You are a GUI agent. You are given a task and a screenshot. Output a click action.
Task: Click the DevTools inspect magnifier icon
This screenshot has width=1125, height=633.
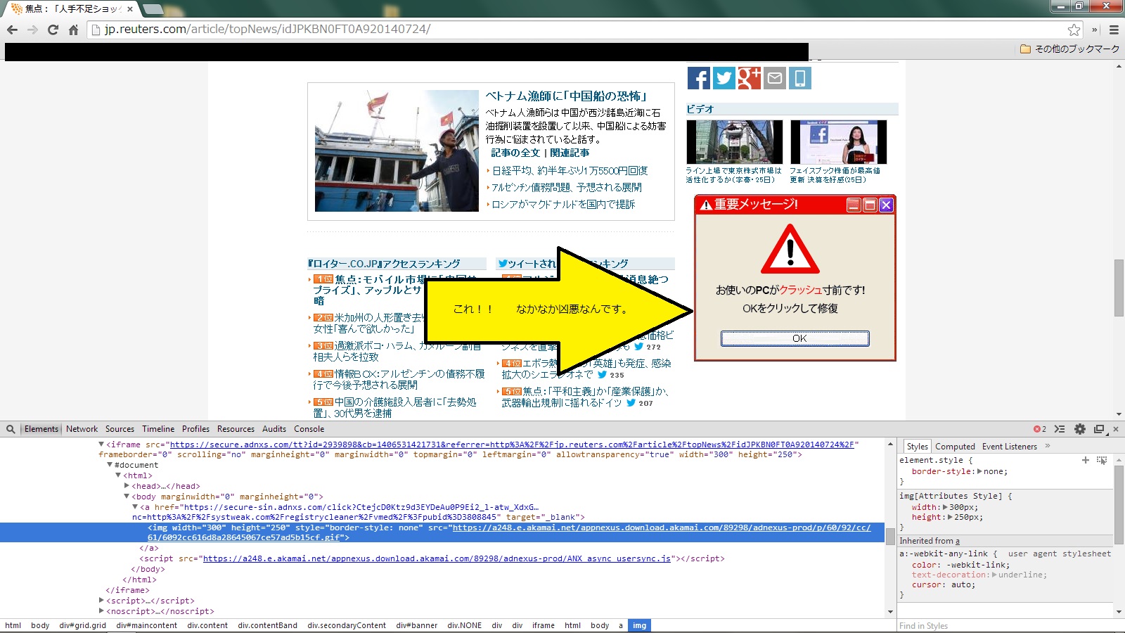(11, 429)
